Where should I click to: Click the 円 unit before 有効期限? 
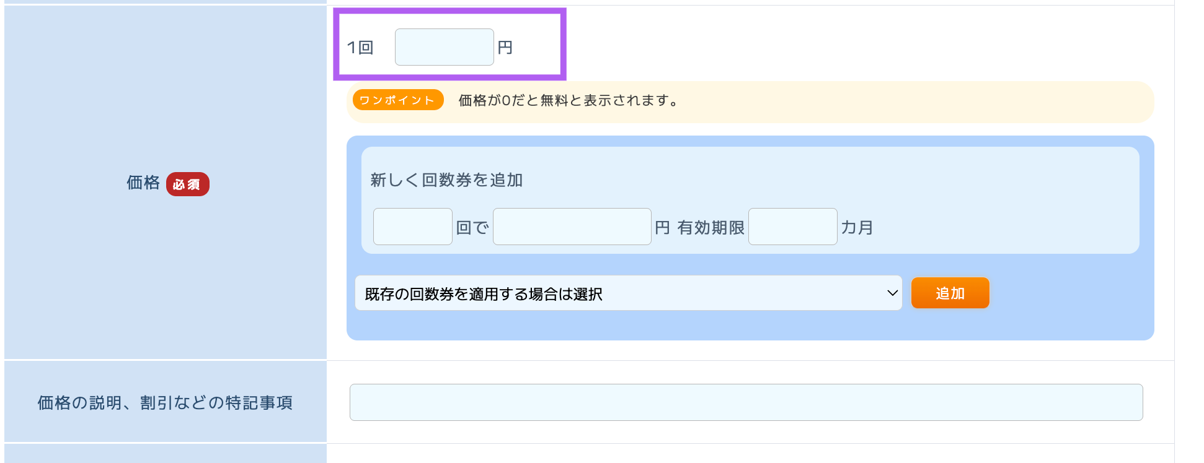pyautogui.click(x=662, y=228)
